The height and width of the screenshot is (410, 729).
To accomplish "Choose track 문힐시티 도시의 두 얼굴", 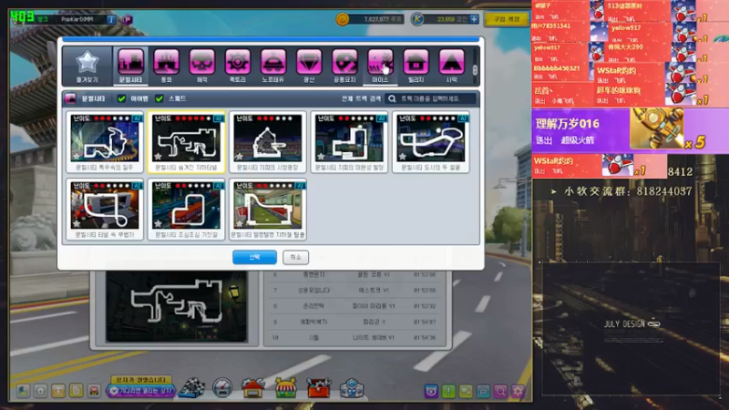I will (430, 142).
